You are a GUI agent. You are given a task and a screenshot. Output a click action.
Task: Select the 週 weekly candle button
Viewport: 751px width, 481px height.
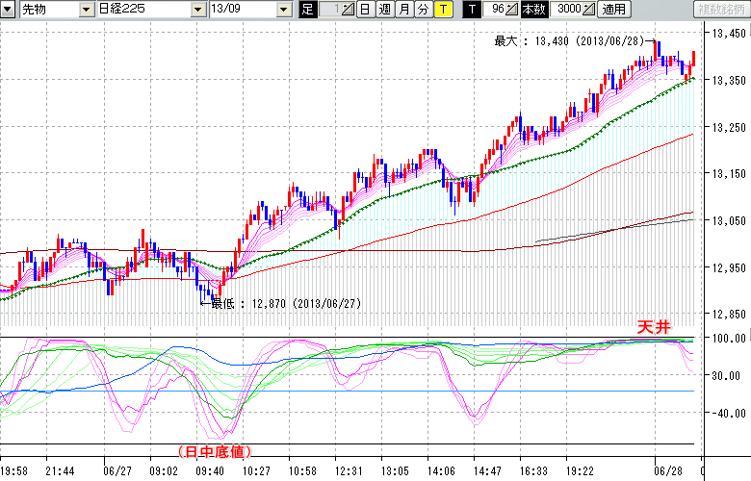(384, 10)
